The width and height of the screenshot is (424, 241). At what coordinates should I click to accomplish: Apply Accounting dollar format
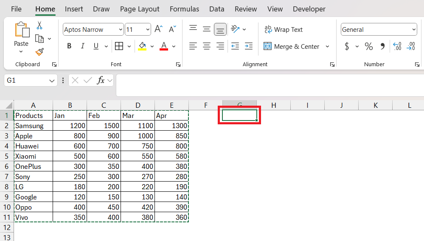347,46
